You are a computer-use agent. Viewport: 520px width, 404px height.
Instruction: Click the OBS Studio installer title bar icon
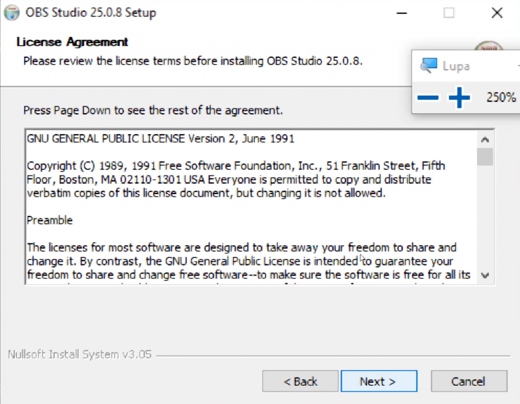[x=11, y=12]
